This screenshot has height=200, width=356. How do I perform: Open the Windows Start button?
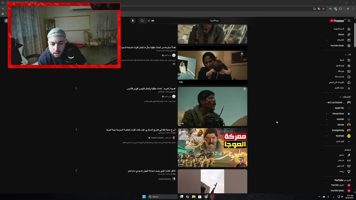point(144,197)
